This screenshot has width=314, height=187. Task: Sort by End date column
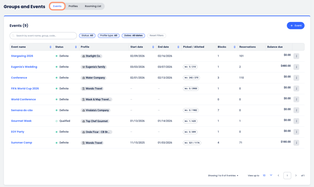(178, 47)
